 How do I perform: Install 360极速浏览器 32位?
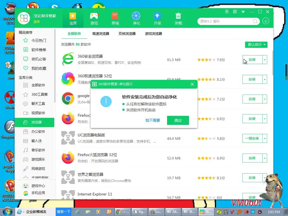pyautogui.click(x=252, y=79)
